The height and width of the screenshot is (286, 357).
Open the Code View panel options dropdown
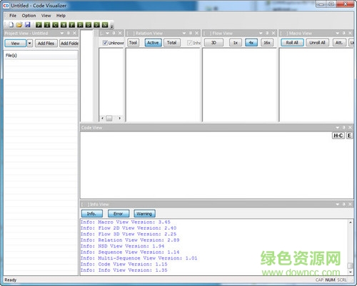pyautogui.click(x=338, y=128)
